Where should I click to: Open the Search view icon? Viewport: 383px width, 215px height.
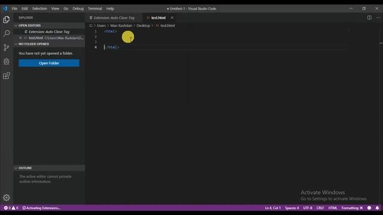(7, 33)
